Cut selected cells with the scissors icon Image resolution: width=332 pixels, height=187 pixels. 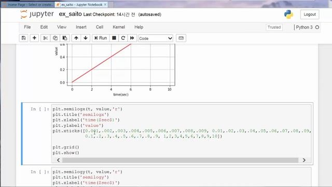[x=45, y=38]
